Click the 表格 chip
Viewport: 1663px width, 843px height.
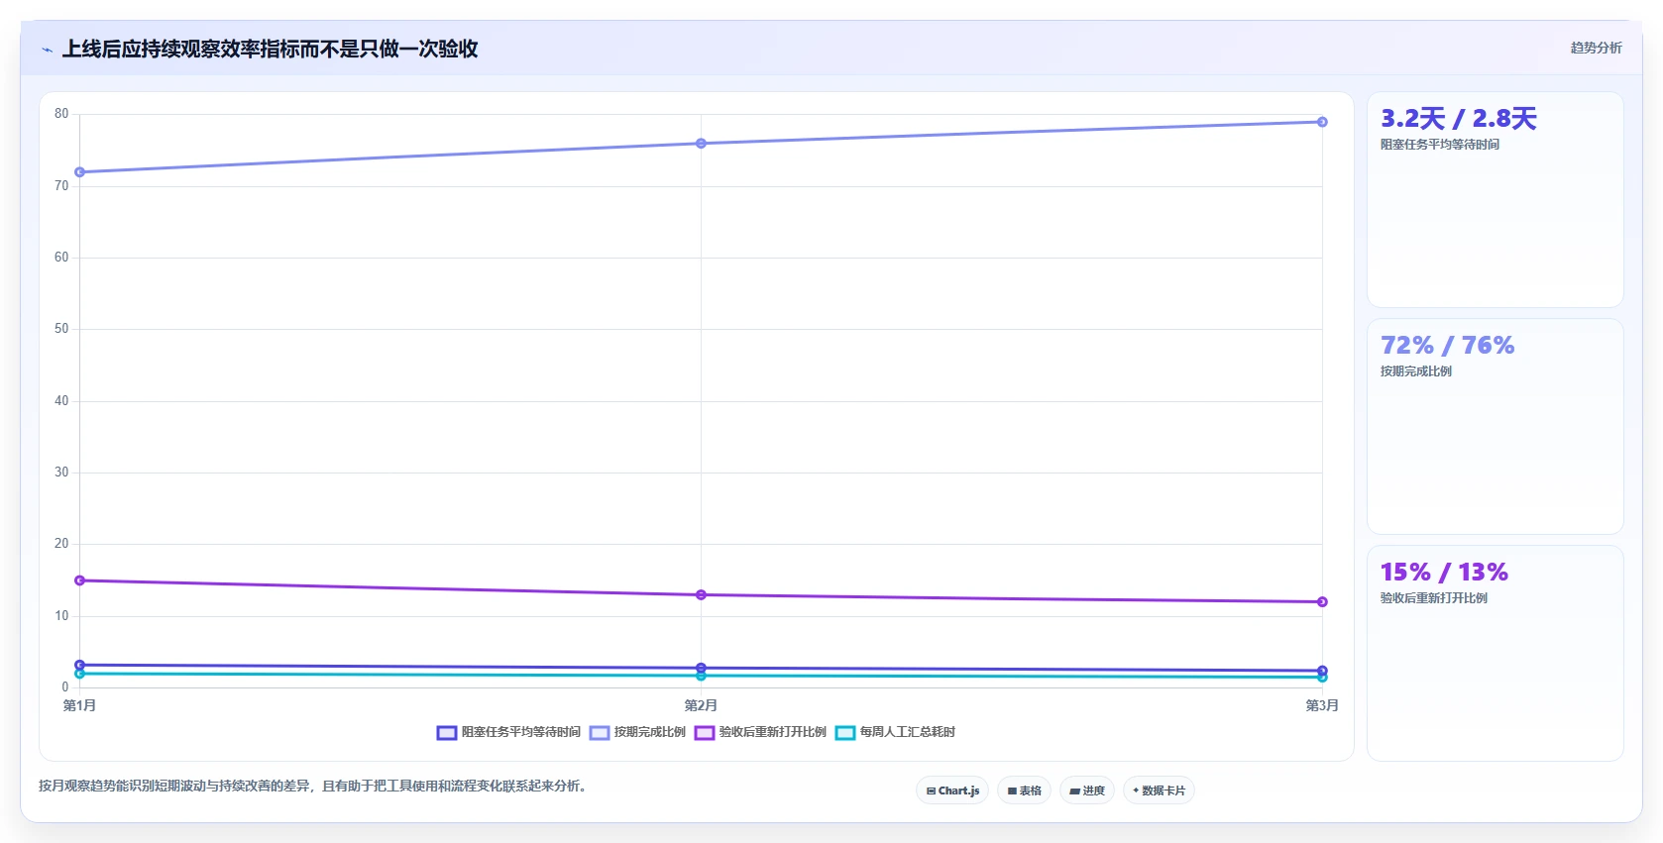point(1024,790)
